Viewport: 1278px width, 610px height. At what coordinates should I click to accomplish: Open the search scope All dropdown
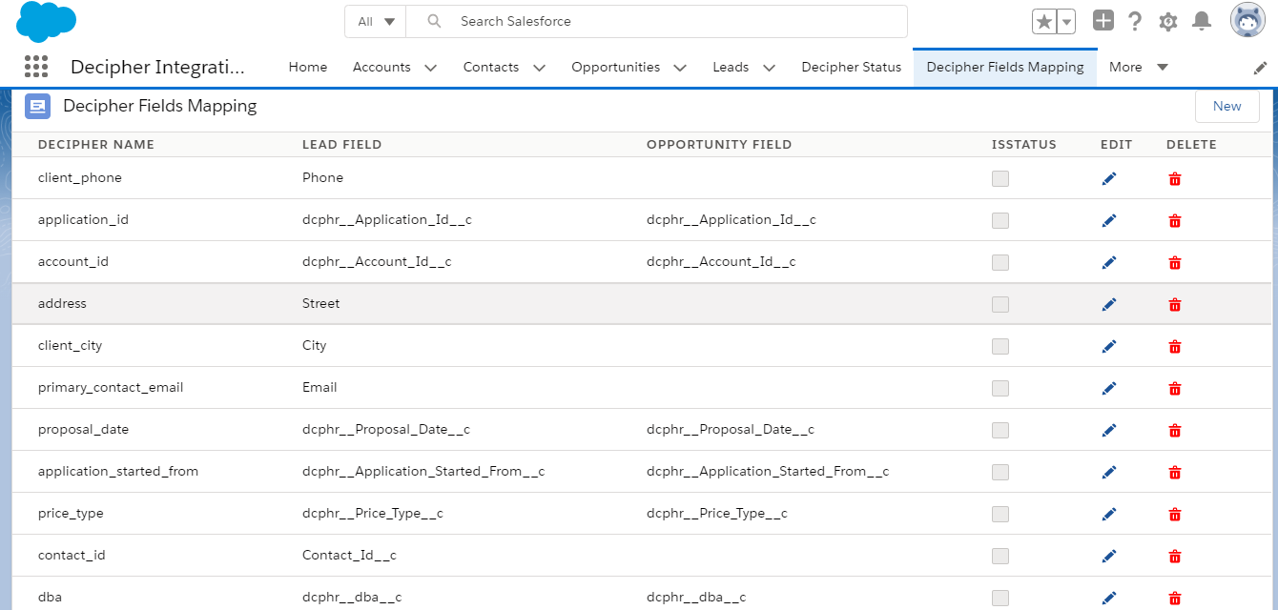(376, 21)
